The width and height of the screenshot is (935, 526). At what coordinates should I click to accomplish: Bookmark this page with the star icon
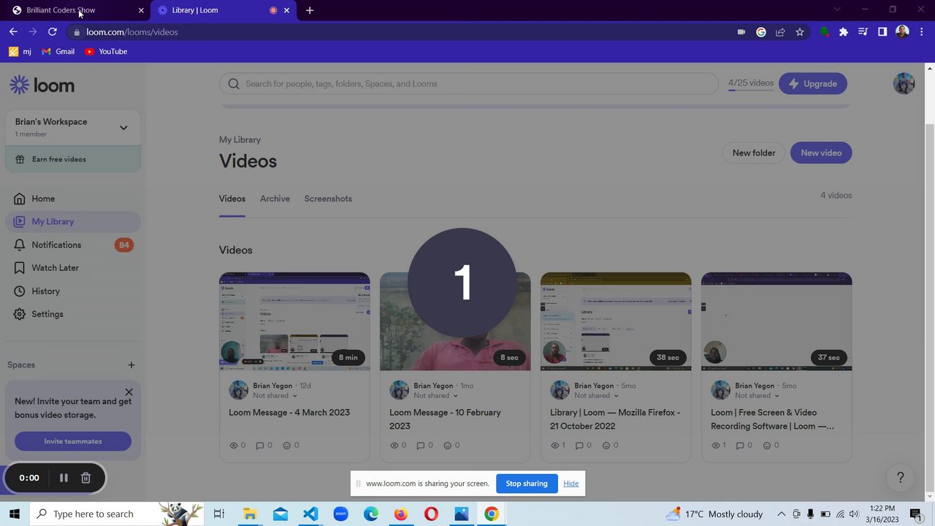(x=800, y=32)
